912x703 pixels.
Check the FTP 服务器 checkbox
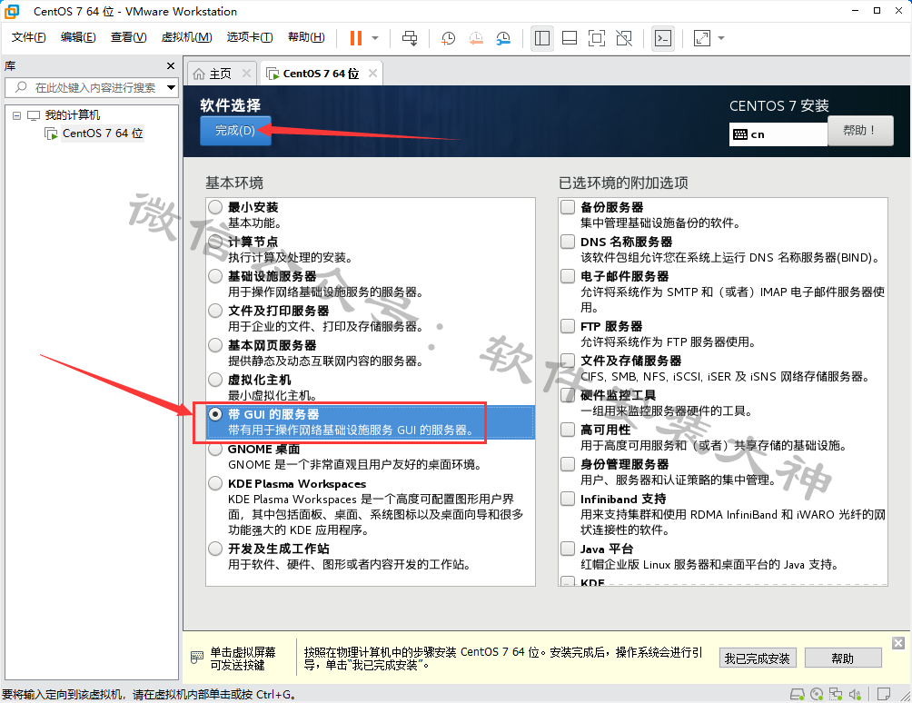(x=568, y=326)
